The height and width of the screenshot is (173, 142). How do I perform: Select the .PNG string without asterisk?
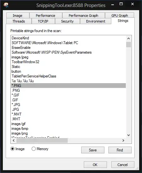click(x=69, y=90)
